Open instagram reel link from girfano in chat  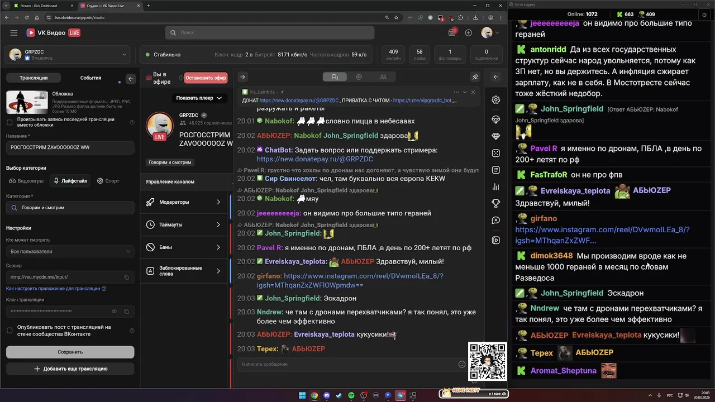(350, 280)
